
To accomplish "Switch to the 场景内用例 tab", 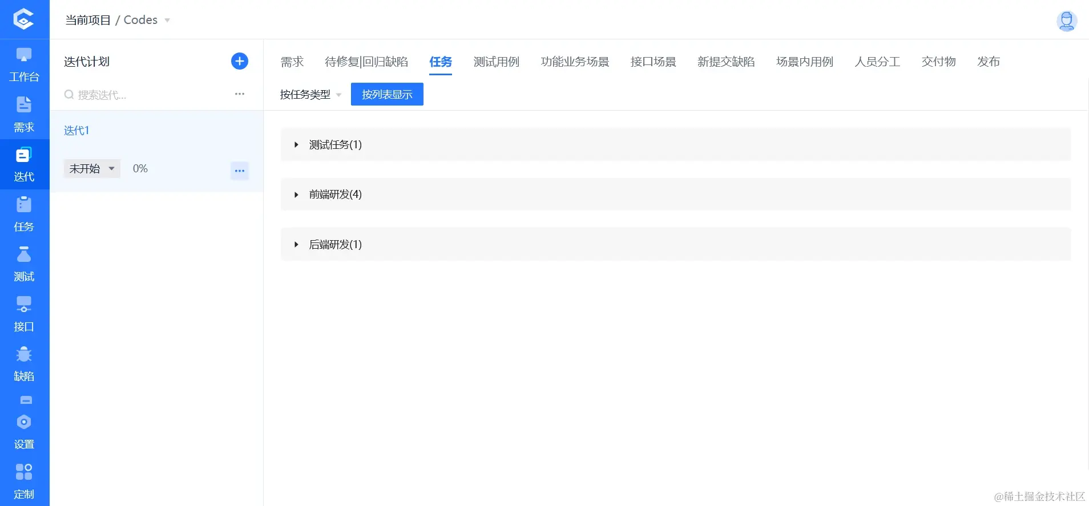I will (805, 62).
